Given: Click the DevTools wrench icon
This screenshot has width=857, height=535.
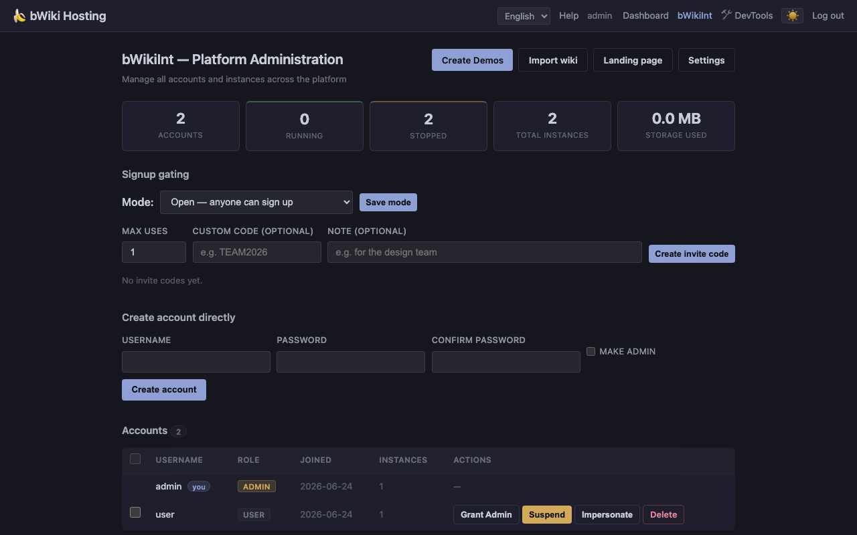Looking at the screenshot, I should tap(726, 15).
